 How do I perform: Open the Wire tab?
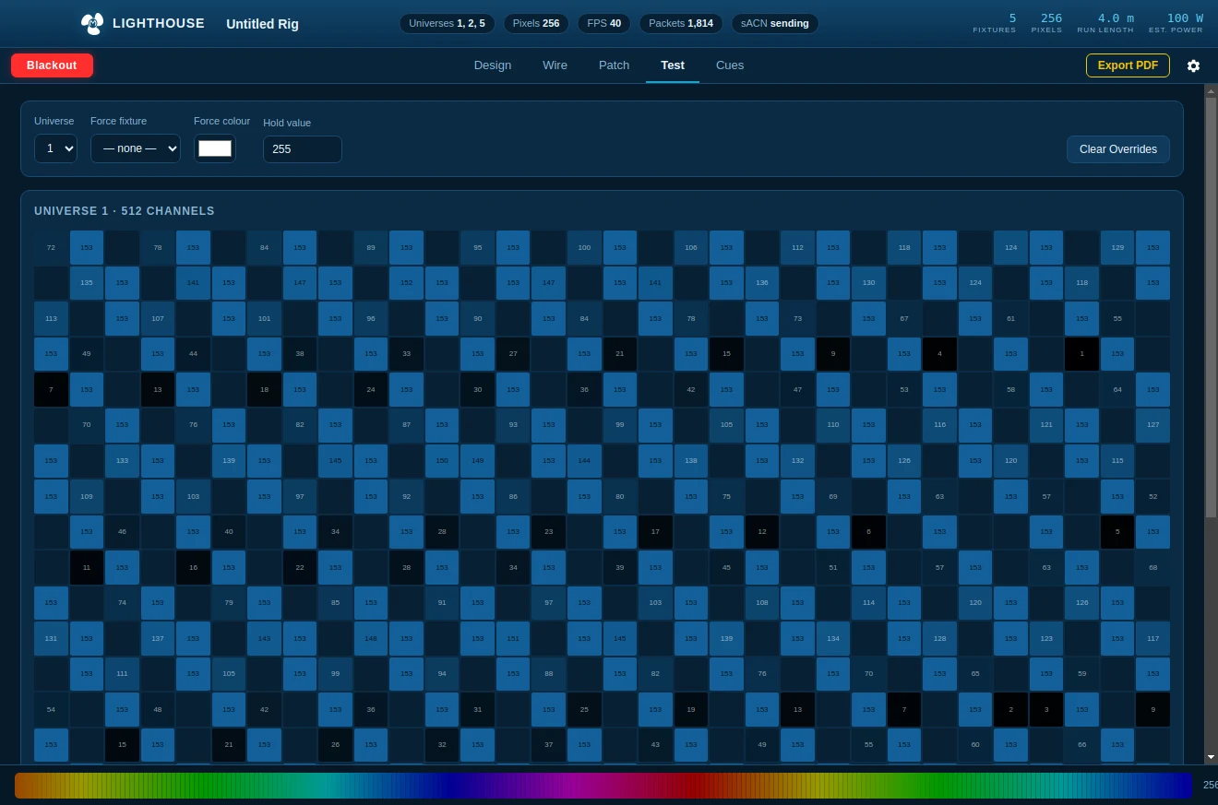pyautogui.click(x=555, y=65)
